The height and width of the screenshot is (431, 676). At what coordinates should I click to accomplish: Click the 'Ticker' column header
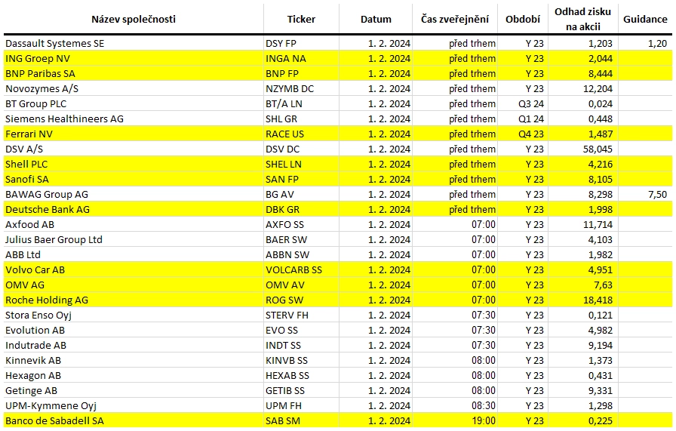pyautogui.click(x=301, y=19)
